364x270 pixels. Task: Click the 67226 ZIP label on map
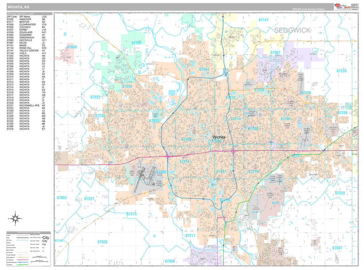(306, 93)
